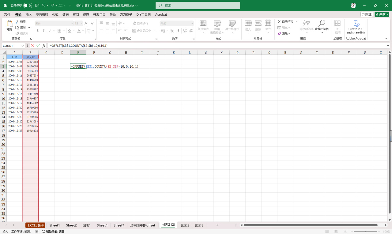Viewport: 392px width, 234px height.
Task: Toggle align left
Action: coord(101,31)
